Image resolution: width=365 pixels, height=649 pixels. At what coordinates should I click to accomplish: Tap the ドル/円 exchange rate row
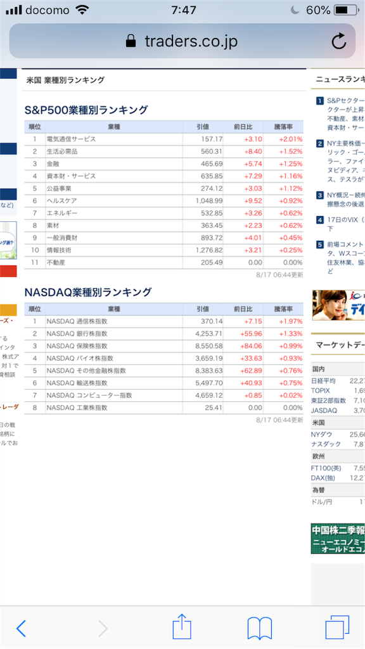[338, 502]
